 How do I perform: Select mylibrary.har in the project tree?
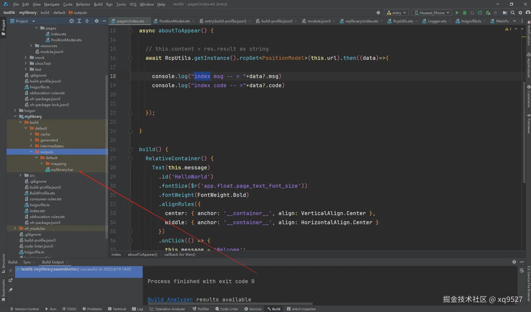(62, 170)
